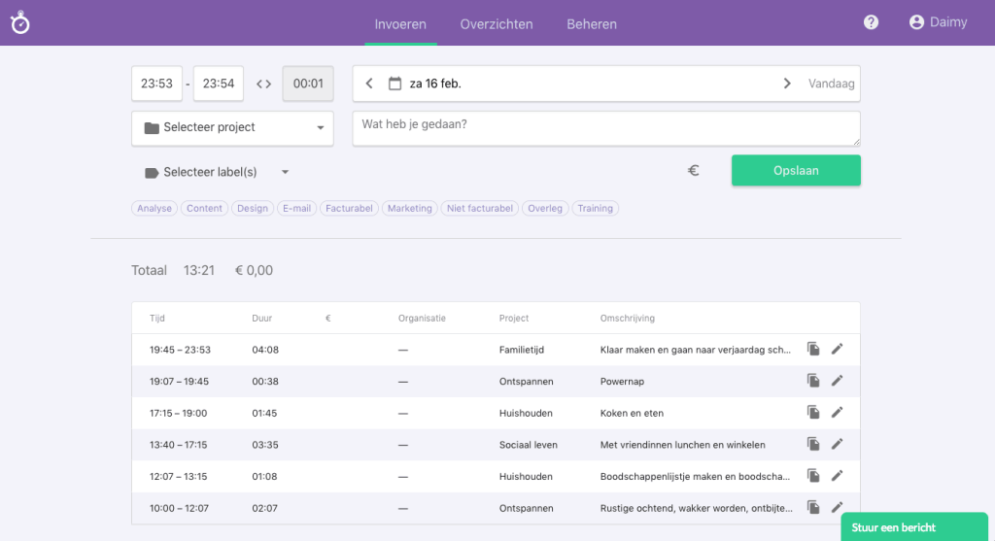Toggle the Facturabel label chip

(x=349, y=208)
